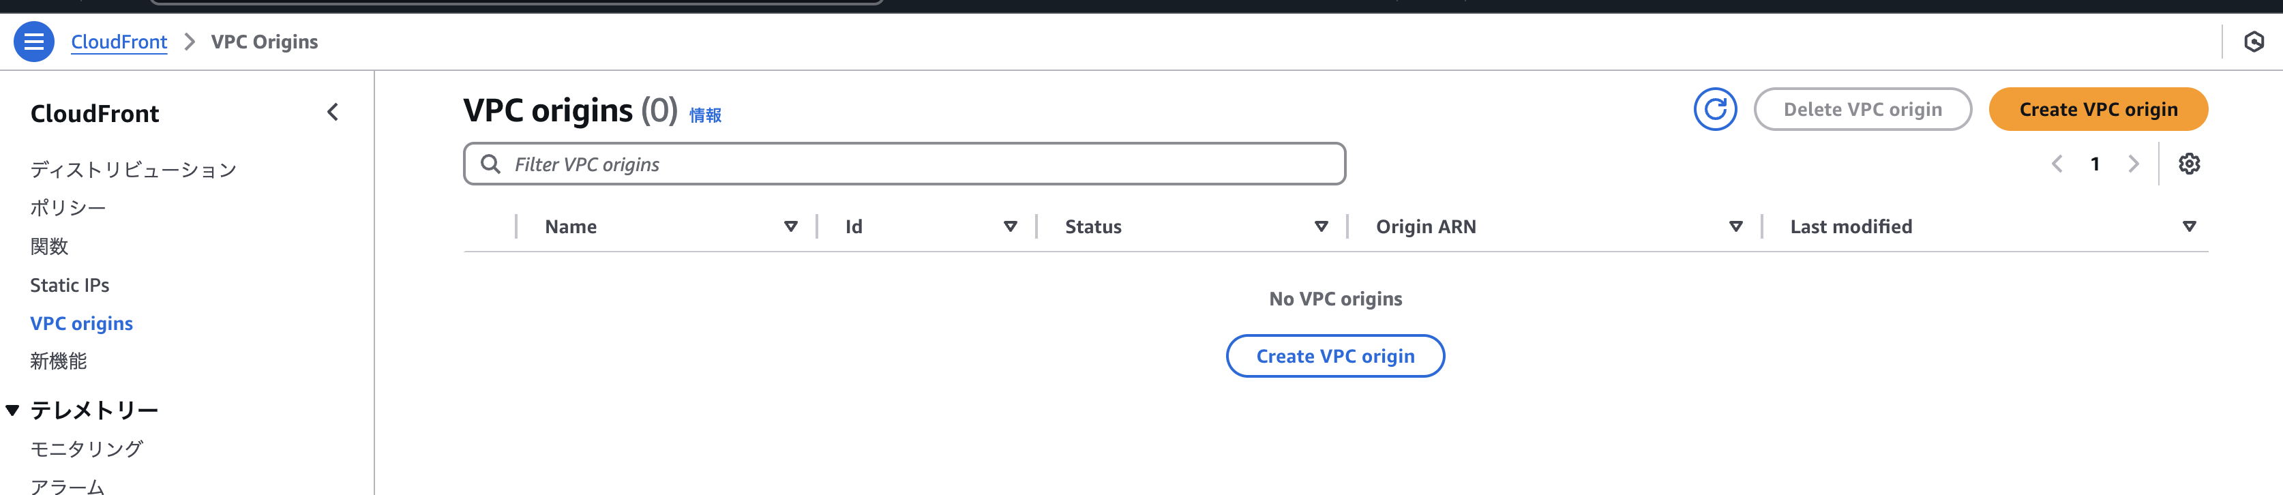Click the orange Create VPC origin button
Viewport: 2283px width, 495px height.
tap(2097, 110)
